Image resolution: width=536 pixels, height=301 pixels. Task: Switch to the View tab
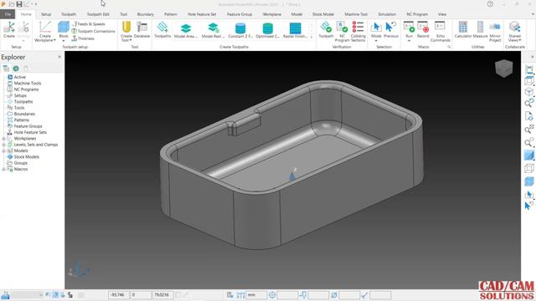[442, 14]
